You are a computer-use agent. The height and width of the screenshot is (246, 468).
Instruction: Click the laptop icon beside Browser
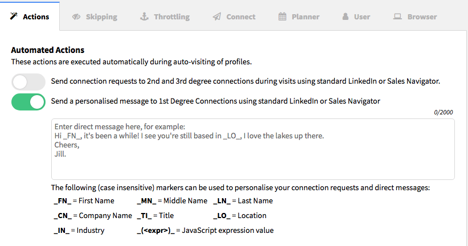click(397, 17)
